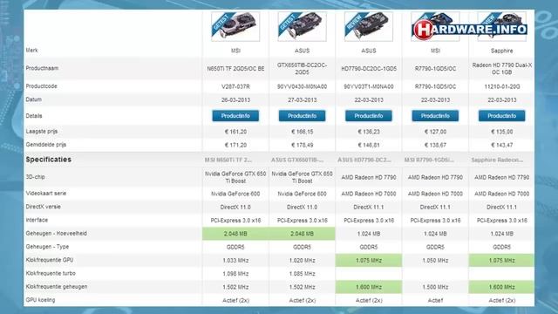
Task: Click Productinfo button for ASUS HD7790-DC2OC
Action: click(x=368, y=116)
